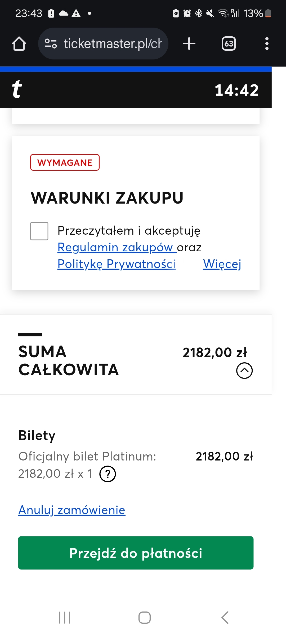Tap the Platinum ticket help question mark
Viewport: 286px width, 637px height.
[108, 474]
